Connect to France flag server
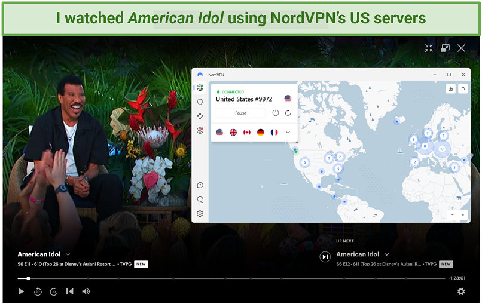This screenshot has width=482, height=304. point(274,133)
